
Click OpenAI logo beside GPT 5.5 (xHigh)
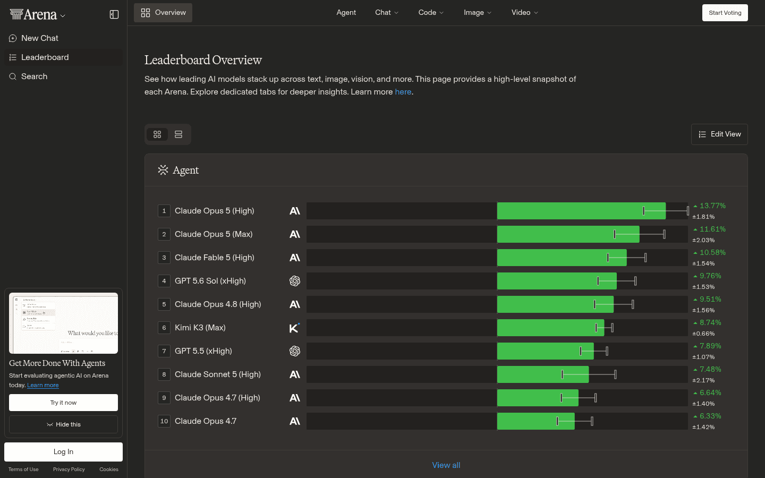click(x=295, y=351)
